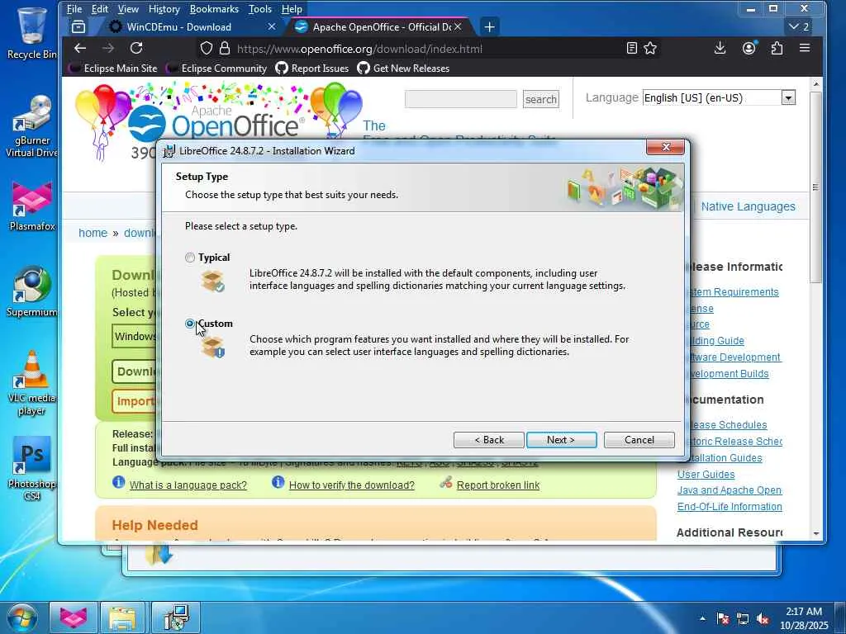Cancel the LibreOffice installation
Image resolution: width=846 pixels, height=634 pixels.
tap(639, 440)
